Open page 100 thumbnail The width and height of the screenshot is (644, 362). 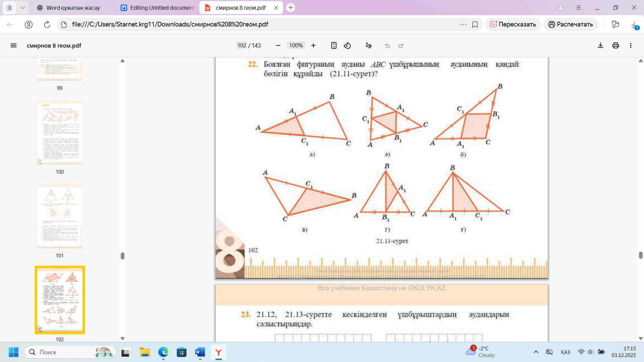pos(60,132)
